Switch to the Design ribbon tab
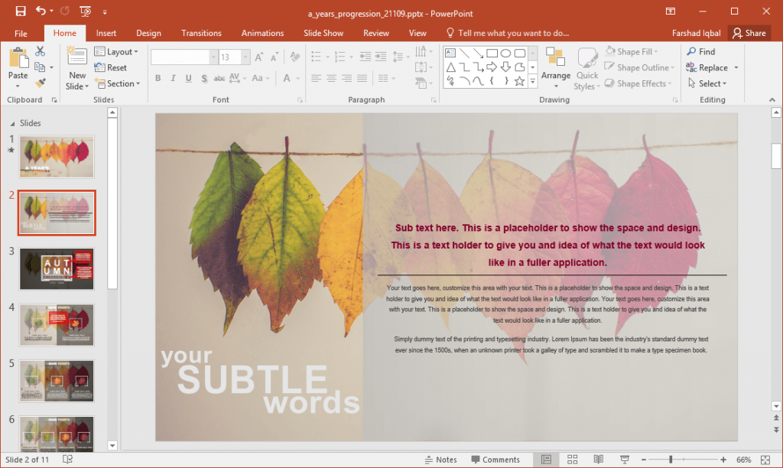The width and height of the screenshot is (783, 468). [148, 33]
